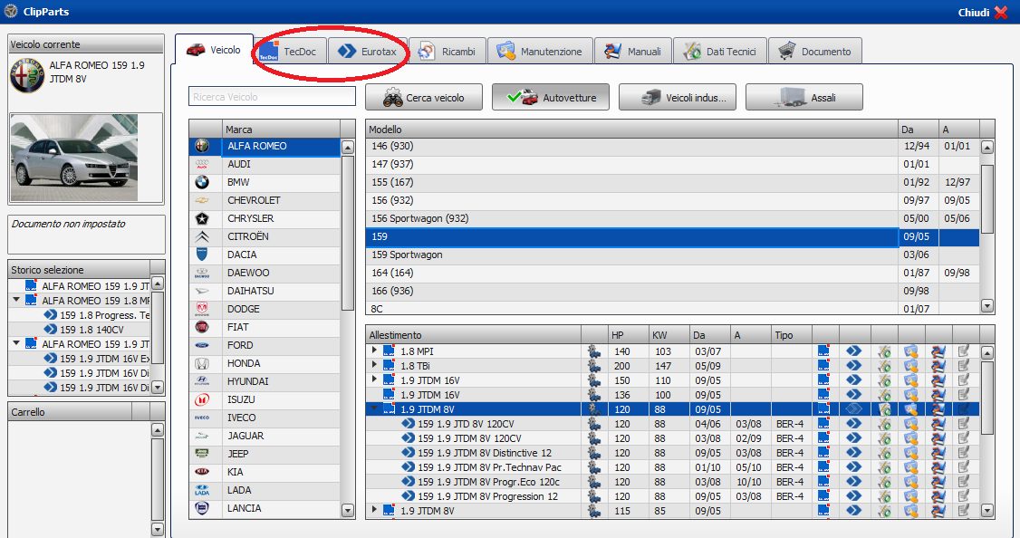Click the CITROËN logo in Marca list
1020x538 pixels.
202,236
